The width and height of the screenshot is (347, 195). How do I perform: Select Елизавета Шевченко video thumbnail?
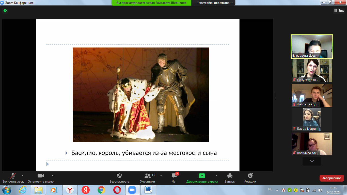(x=312, y=46)
